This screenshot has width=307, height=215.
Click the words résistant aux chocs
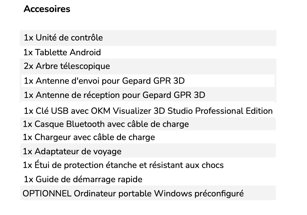[186, 165]
